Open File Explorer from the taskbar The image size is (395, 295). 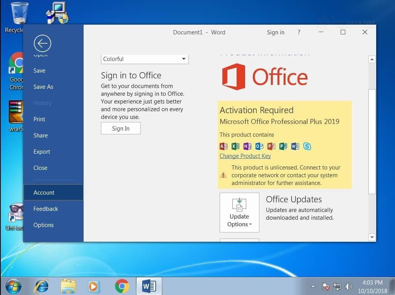(x=68, y=286)
